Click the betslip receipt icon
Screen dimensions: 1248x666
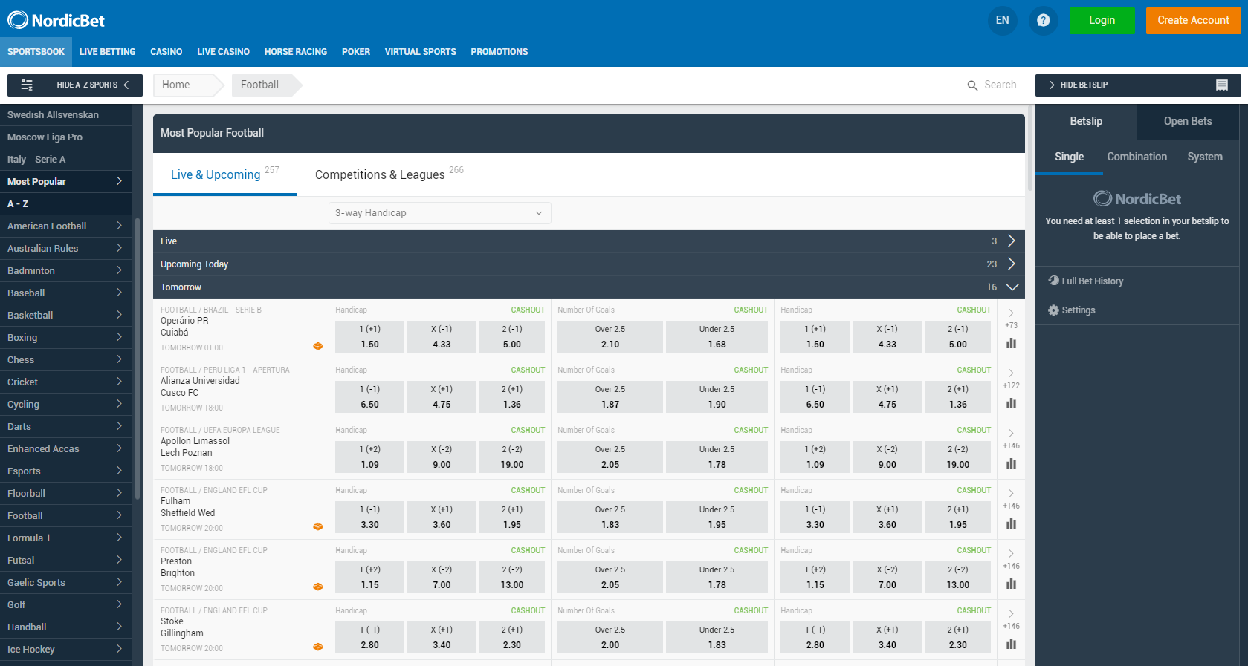pos(1222,85)
